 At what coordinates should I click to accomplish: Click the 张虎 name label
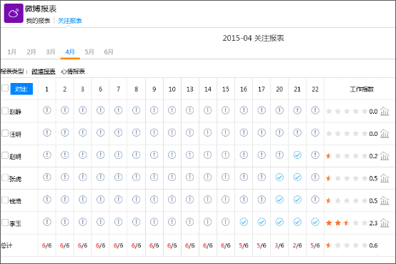[x=16, y=179]
